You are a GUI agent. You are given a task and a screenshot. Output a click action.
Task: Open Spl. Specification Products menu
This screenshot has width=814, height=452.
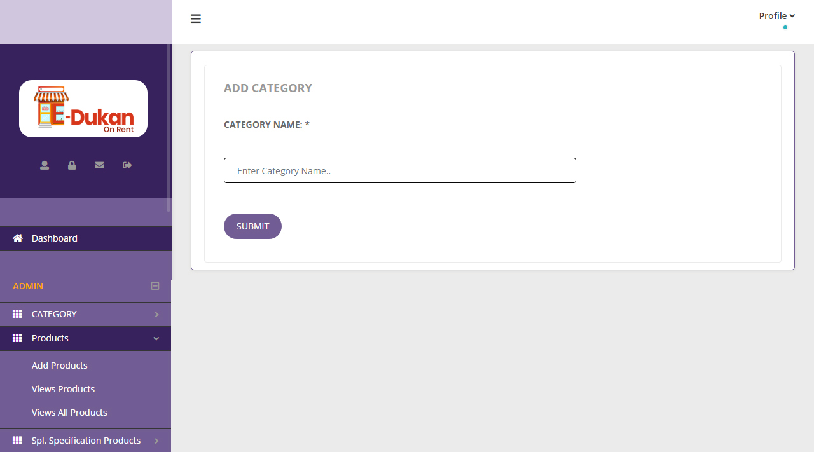pyautogui.click(x=85, y=441)
